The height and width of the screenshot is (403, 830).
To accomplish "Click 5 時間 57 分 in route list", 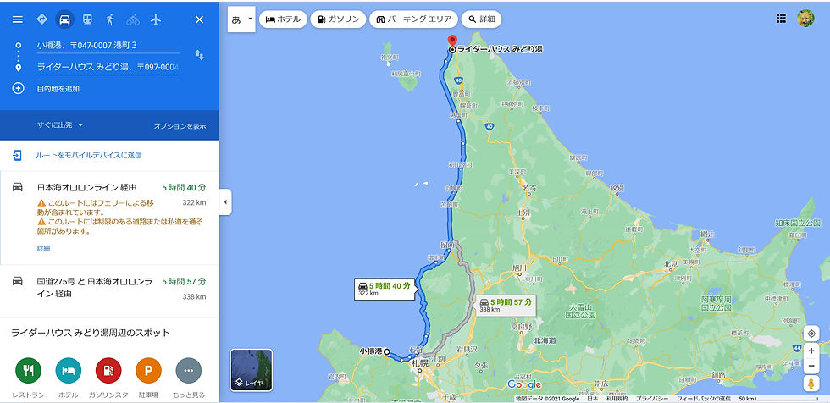I will 184,281.
